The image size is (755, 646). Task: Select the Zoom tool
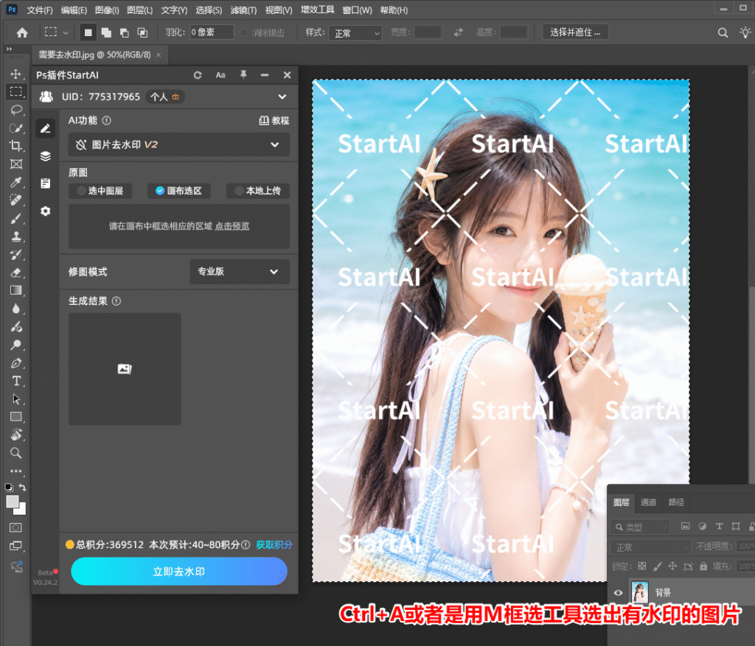16,453
